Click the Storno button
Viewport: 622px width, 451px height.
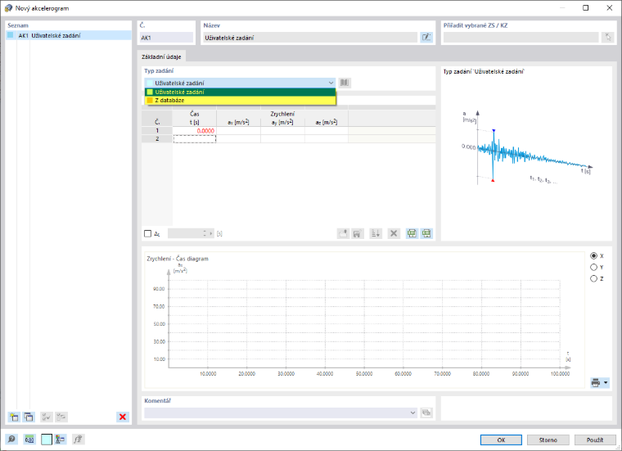point(548,440)
